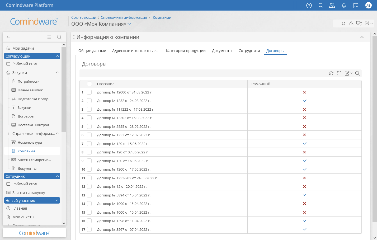
Task: Follow Справочная информация breadcrumb link
Action: coord(124,17)
